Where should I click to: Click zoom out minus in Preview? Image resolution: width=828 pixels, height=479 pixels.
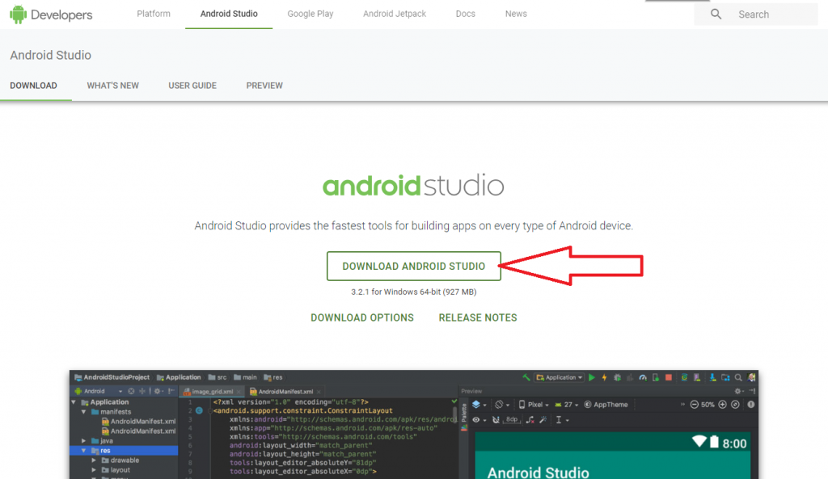(695, 405)
